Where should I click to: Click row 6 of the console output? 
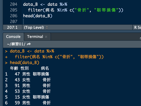point(28,103)
